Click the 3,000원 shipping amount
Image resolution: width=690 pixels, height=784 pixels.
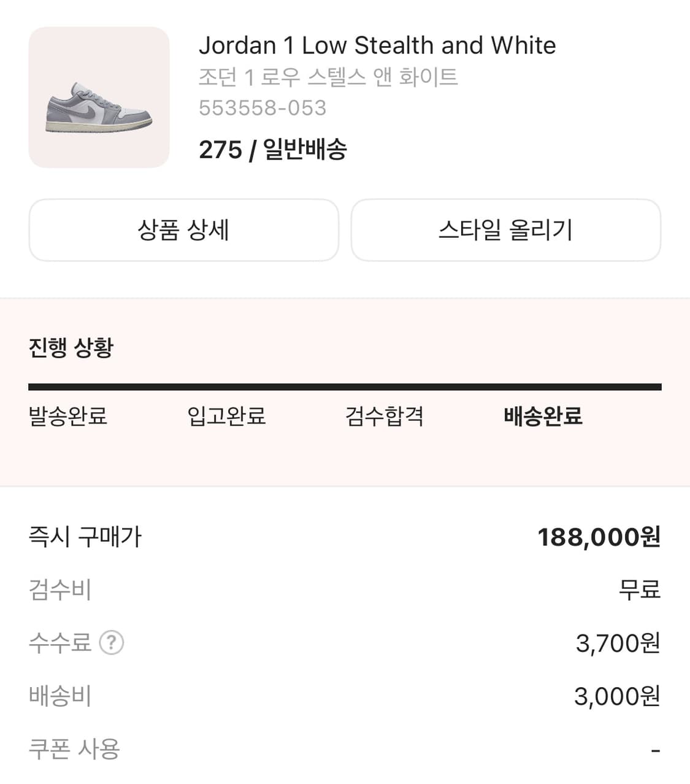click(617, 696)
